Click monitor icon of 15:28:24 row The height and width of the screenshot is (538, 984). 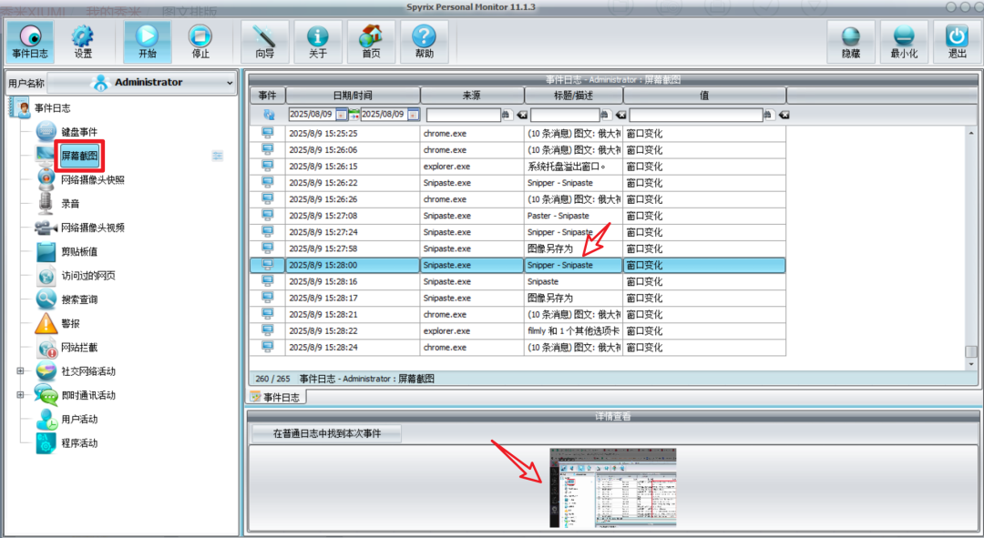tap(267, 347)
